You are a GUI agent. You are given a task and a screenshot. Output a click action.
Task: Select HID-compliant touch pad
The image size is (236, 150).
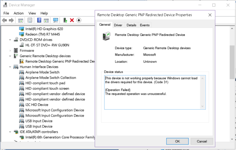45,83
